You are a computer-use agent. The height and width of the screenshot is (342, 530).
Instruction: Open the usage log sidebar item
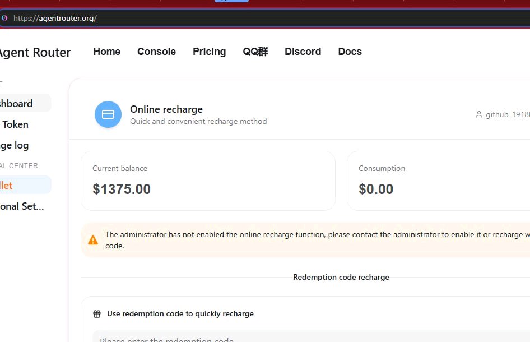point(14,145)
